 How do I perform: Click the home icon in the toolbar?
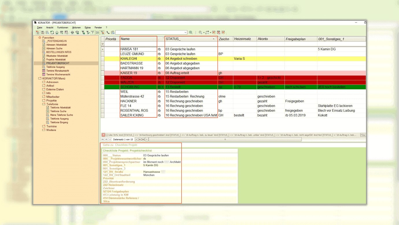click(57, 33)
